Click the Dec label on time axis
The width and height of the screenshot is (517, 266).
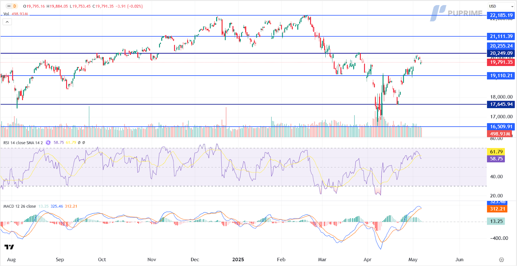195,260
